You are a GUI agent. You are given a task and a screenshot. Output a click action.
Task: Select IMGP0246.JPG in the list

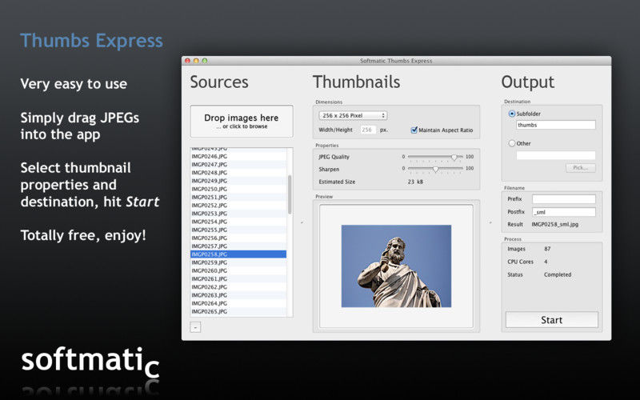pos(238,156)
